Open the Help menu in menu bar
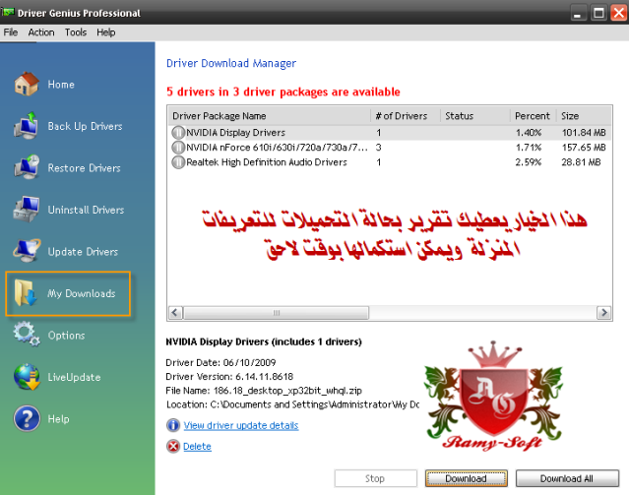 tap(106, 32)
